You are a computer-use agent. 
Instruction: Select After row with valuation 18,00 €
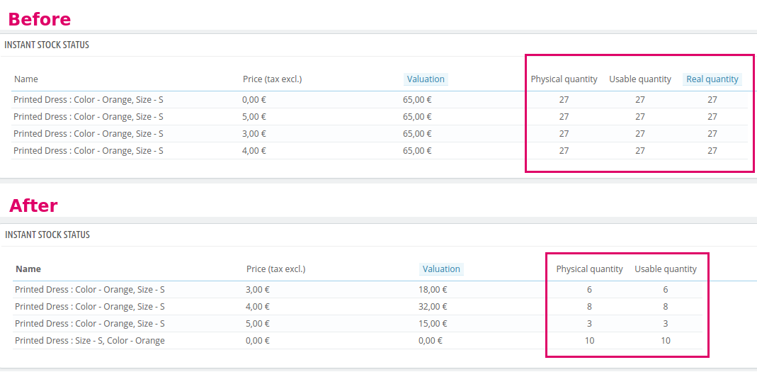pyautogui.click(x=358, y=290)
